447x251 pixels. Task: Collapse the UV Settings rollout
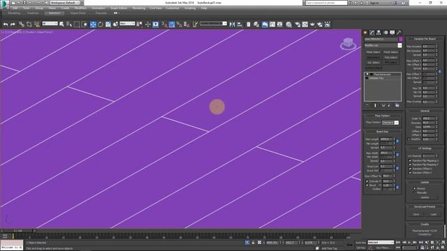click(x=425, y=149)
